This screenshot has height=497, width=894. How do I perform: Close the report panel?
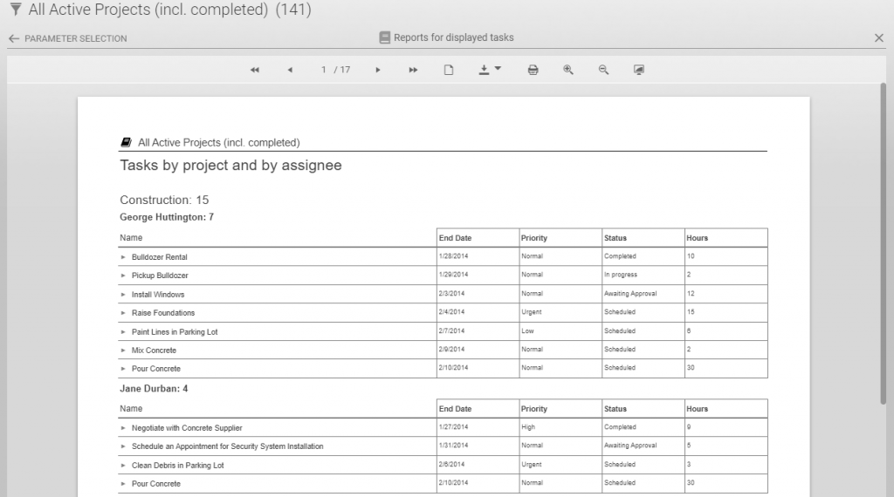coord(878,38)
